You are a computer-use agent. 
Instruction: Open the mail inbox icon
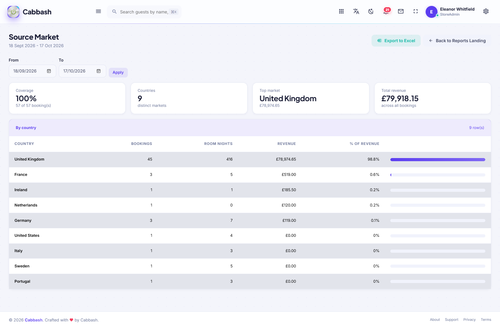(401, 11)
